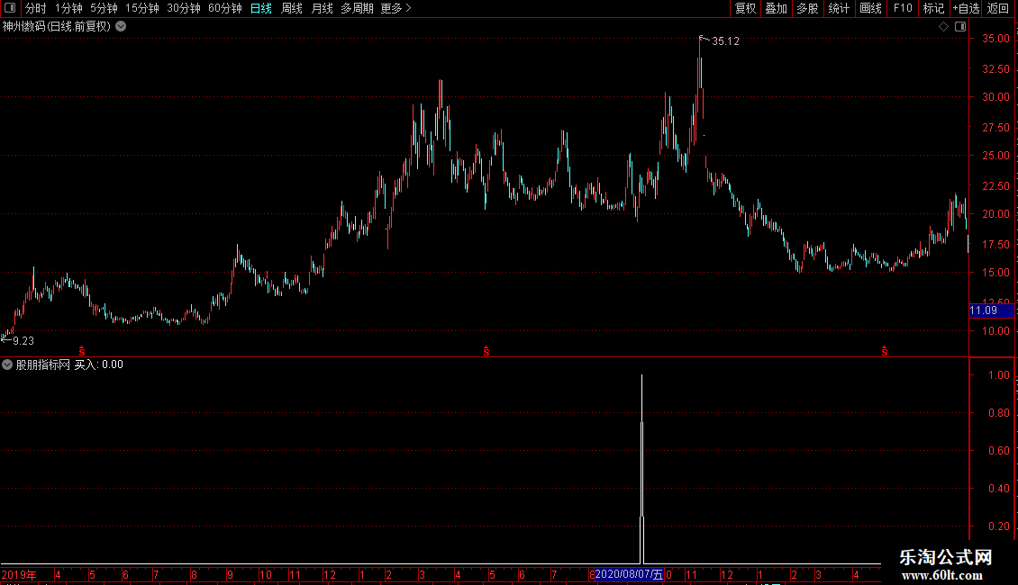Viewport: 1018px width, 585px height.
Task: Open the 多周期 multi-period view
Action: pos(357,8)
